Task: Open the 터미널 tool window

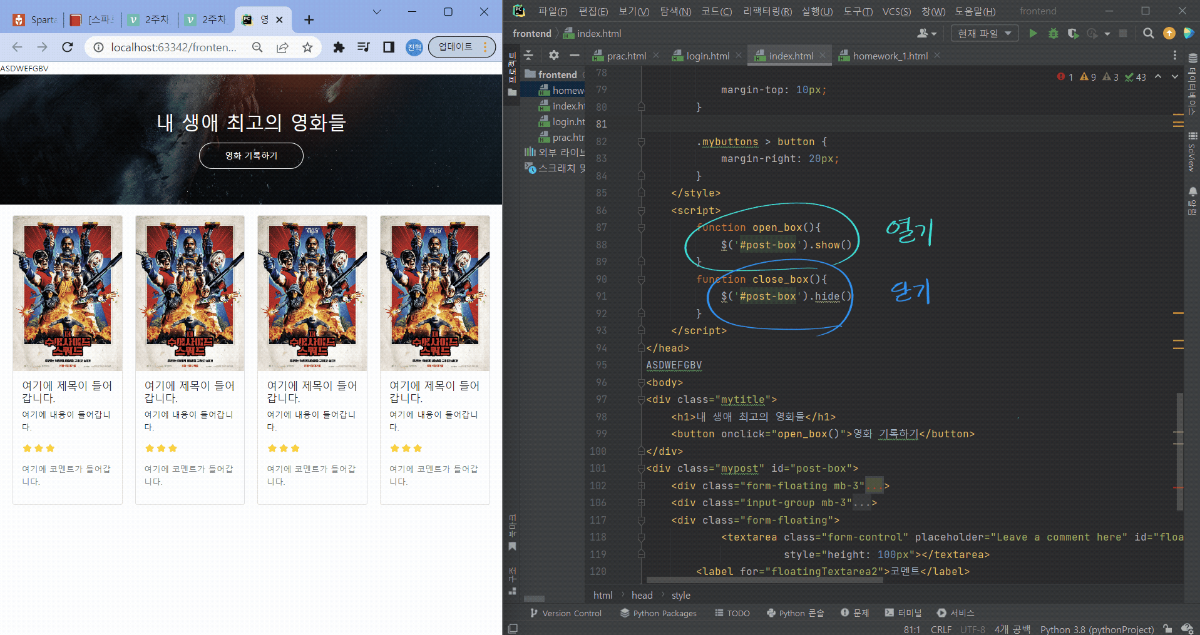Action: point(903,613)
